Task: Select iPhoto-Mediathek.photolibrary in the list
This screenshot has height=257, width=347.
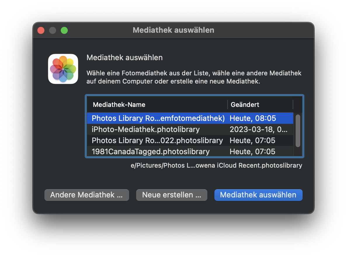Action: click(146, 129)
